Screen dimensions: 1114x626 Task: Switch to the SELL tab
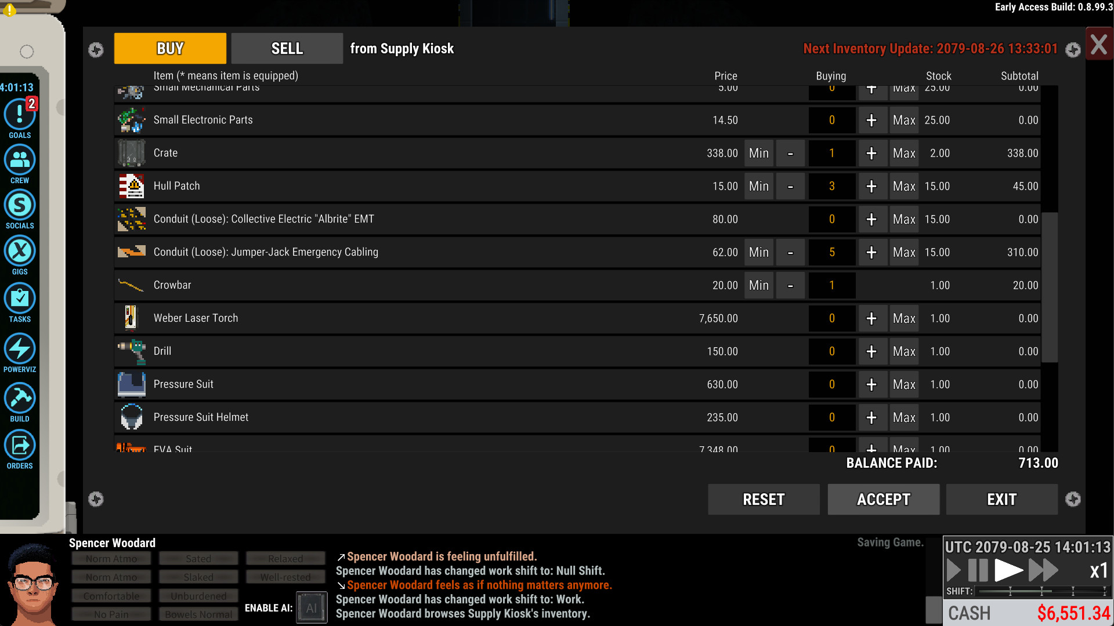pos(287,48)
